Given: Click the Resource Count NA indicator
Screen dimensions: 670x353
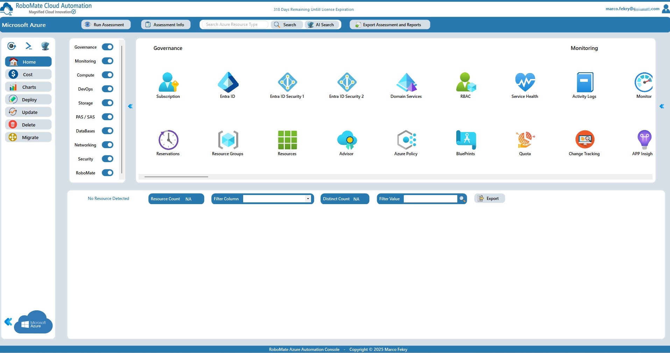Looking at the screenshot, I should tap(176, 199).
